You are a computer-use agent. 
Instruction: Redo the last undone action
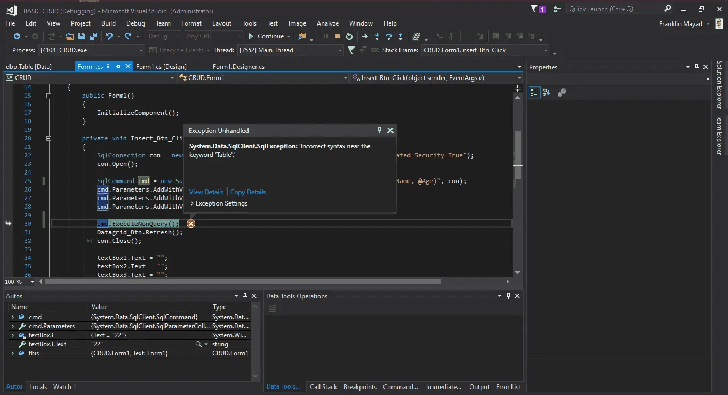(x=128, y=36)
